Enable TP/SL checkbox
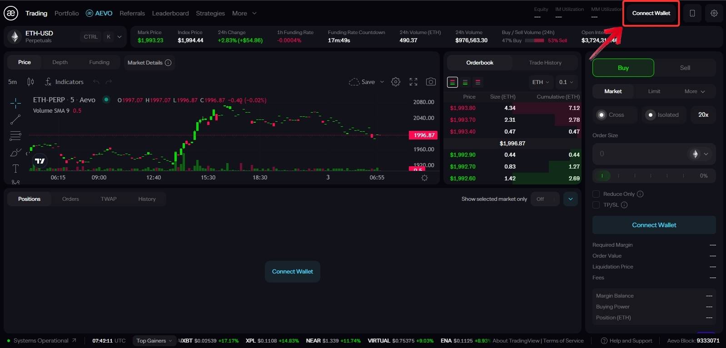This screenshot has width=726, height=348. [596, 205]
